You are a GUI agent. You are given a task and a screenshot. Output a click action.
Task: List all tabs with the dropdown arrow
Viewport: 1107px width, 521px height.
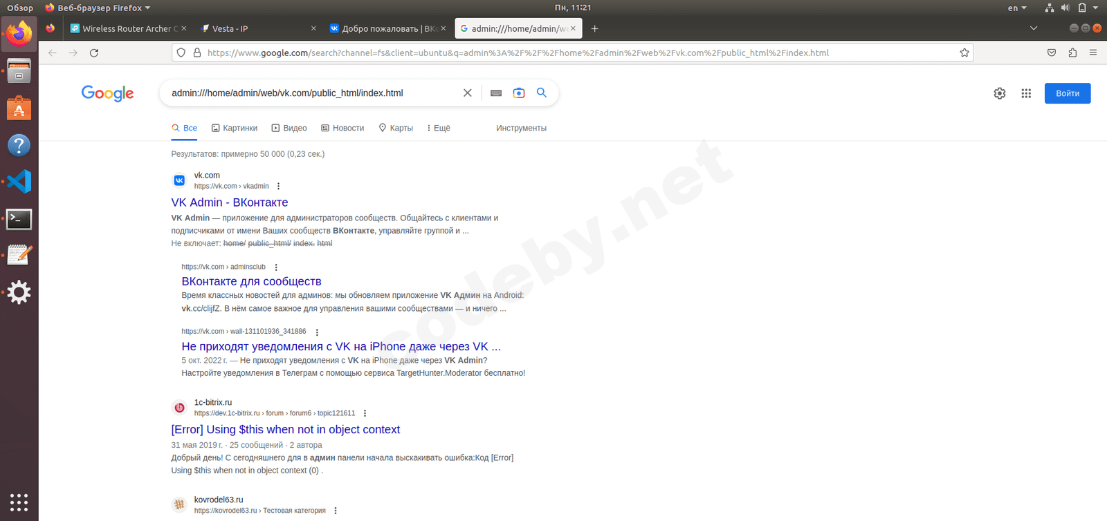[1034, 28]
